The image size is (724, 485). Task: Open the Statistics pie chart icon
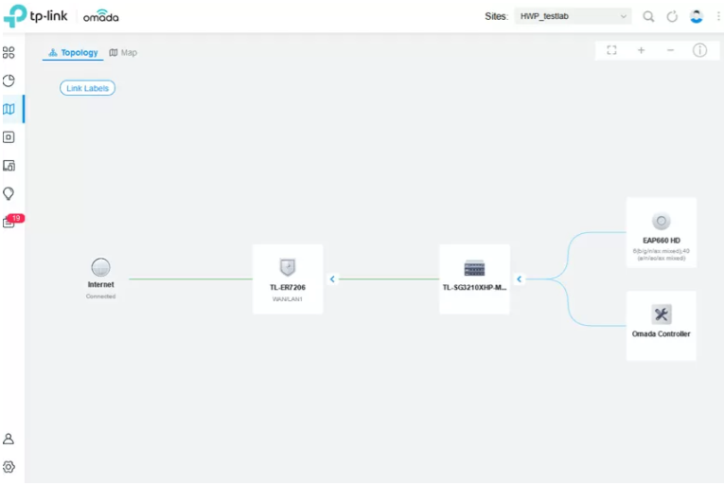9,81
